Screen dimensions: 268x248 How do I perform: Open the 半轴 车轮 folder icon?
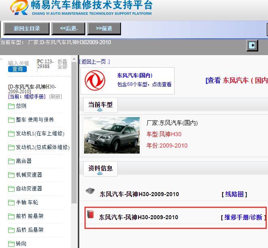11,203
